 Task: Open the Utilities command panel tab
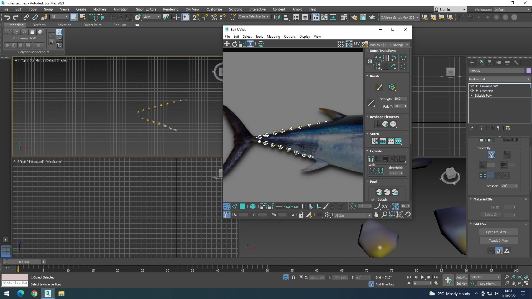pyautogui.click(x=516, y=63)
